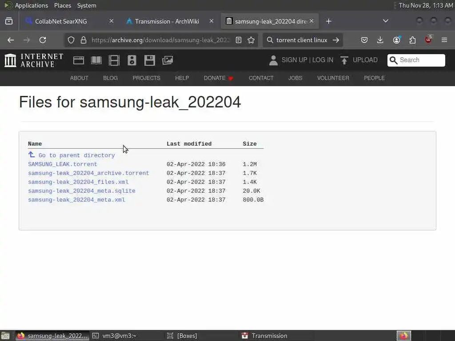This screenshot has height=341, width=455.
Task: Click the BLOG navigation link
Action: 110,78
